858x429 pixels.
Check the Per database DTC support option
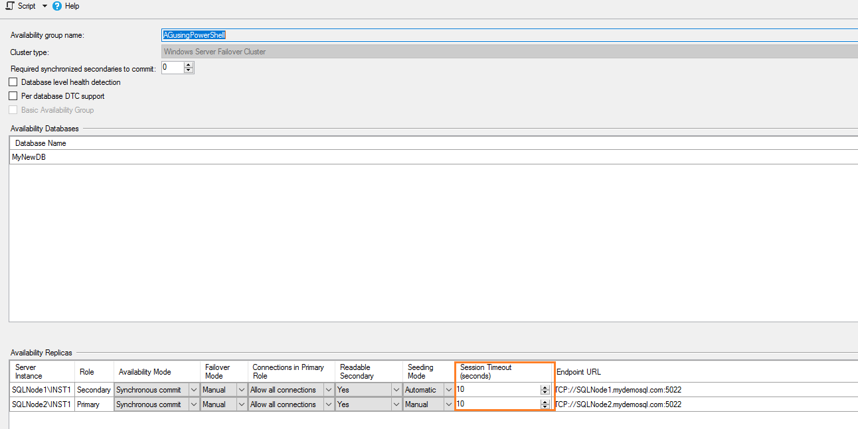tap(12, 95)
